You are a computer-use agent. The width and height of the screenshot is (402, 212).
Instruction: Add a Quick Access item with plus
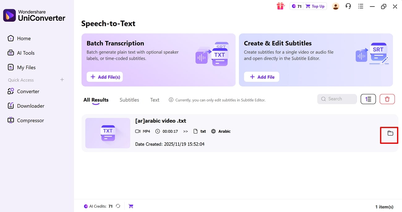tap(62, 80)
